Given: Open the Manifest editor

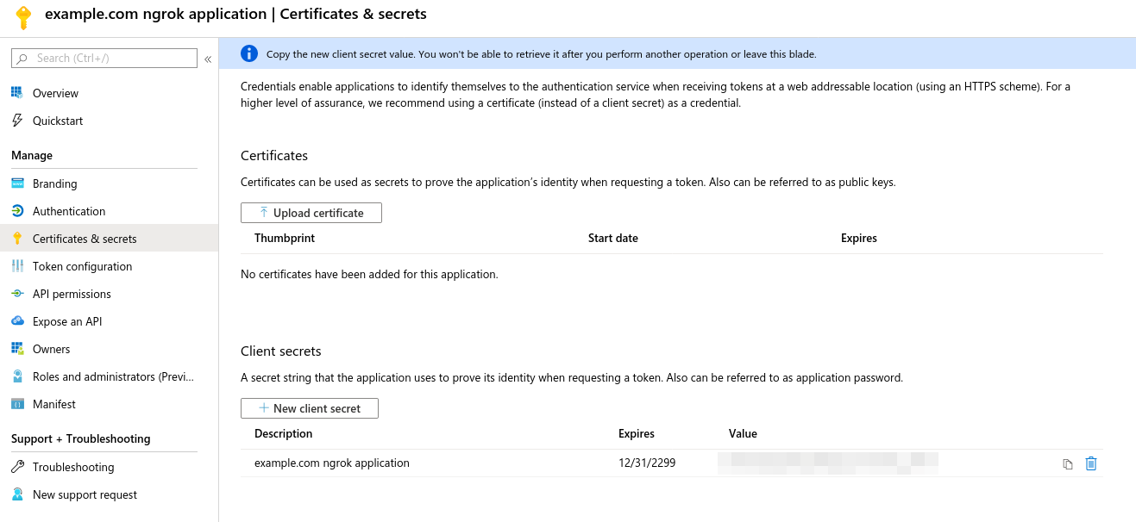Looking at the screenshot, I should [54, 404].
